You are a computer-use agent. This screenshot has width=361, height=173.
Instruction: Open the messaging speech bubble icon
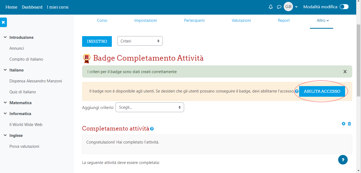point(279,7)
